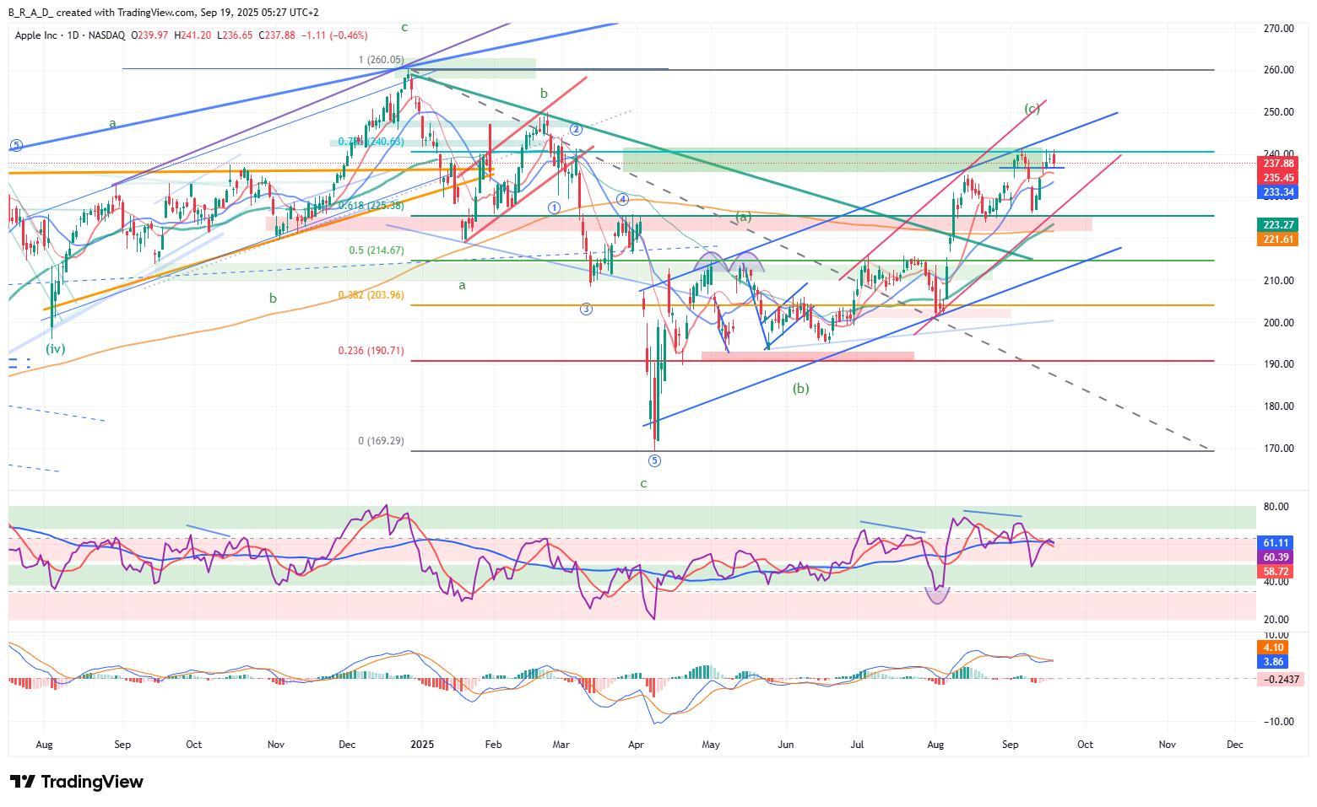
Task: Click the 'Jun' label on time axis
Action: (785, 745)
